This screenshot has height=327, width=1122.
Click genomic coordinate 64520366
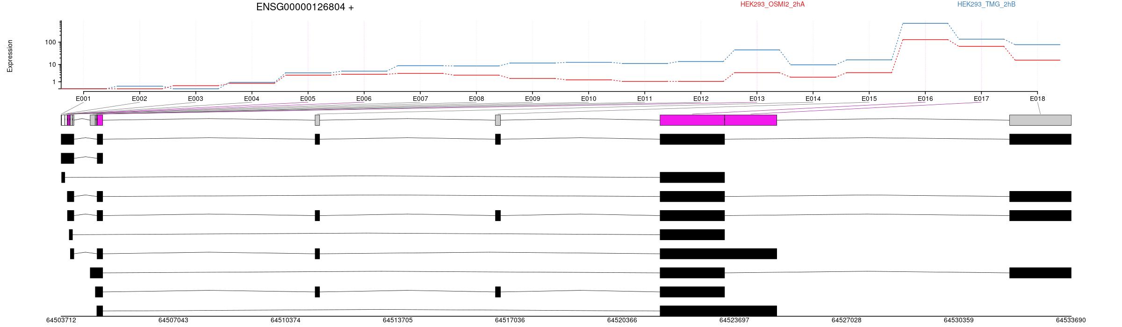pyautogui.click(x=622, y=320)
